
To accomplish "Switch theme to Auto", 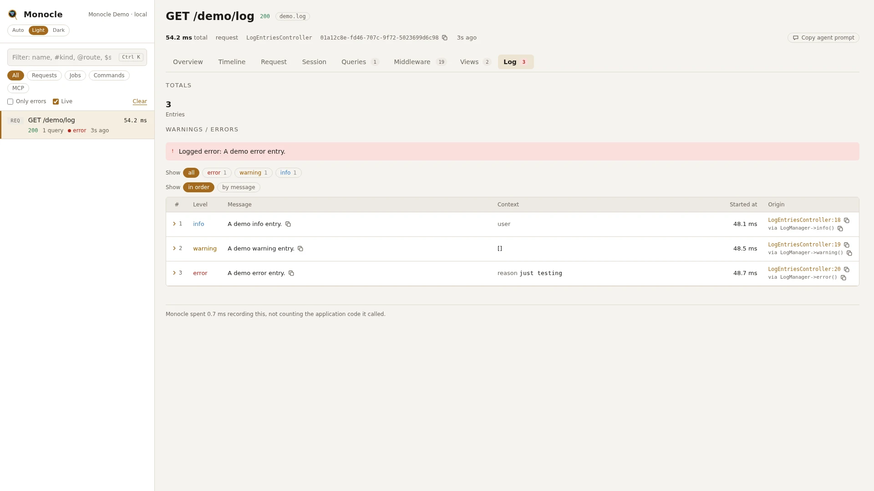I will [18, 30].
